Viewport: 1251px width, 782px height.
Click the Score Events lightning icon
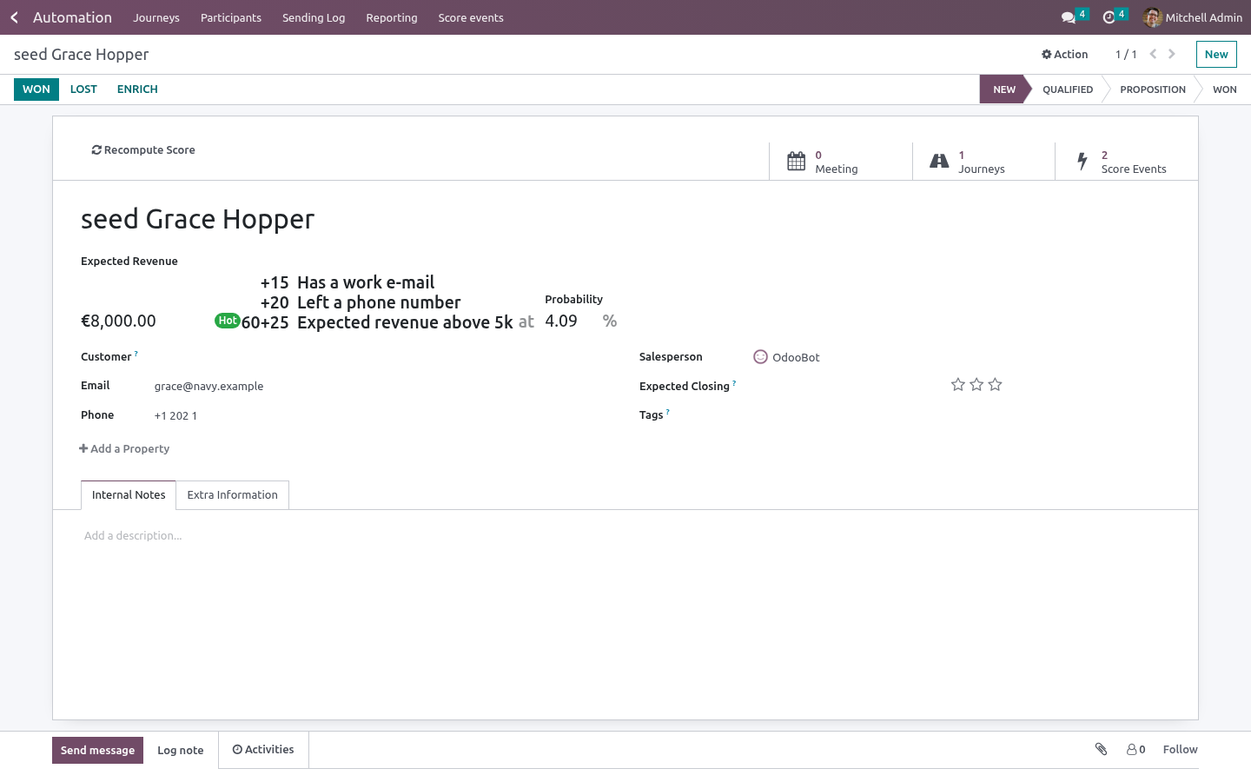pyautogui.click(x=1082, y=162)
